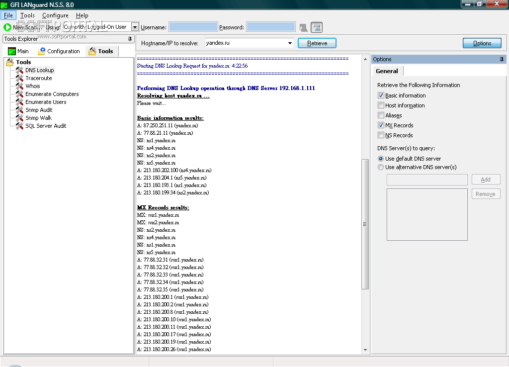Click the toolbar icon right of credentials icon
This screenshot has height=367, width=509.
click(317, 28)
